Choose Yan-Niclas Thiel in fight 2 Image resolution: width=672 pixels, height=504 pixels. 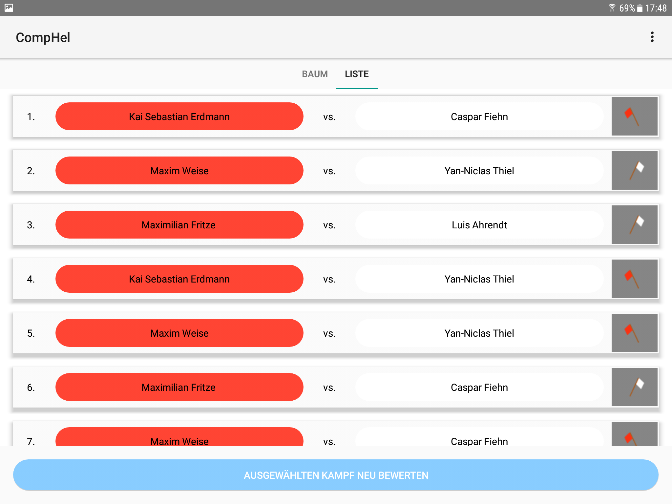click(479, 171)
